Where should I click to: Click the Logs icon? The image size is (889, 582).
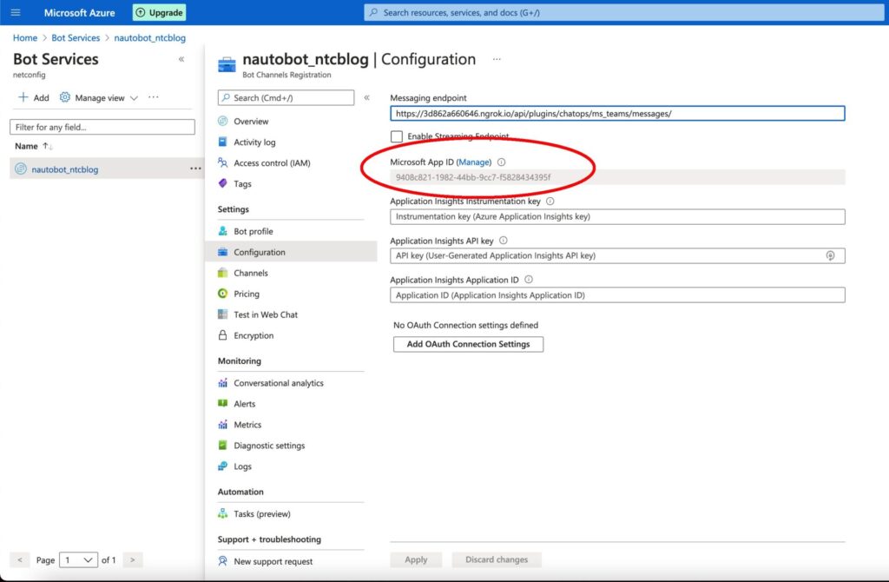coord(223,466)
